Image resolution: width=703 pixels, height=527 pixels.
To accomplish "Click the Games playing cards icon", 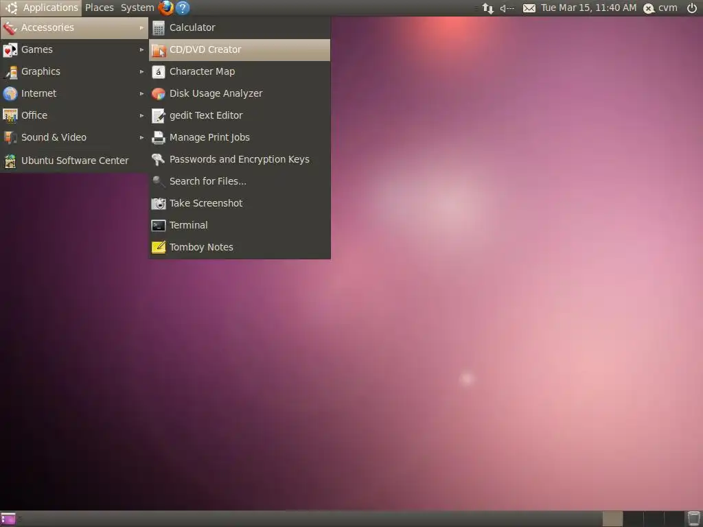I will 10,49.
